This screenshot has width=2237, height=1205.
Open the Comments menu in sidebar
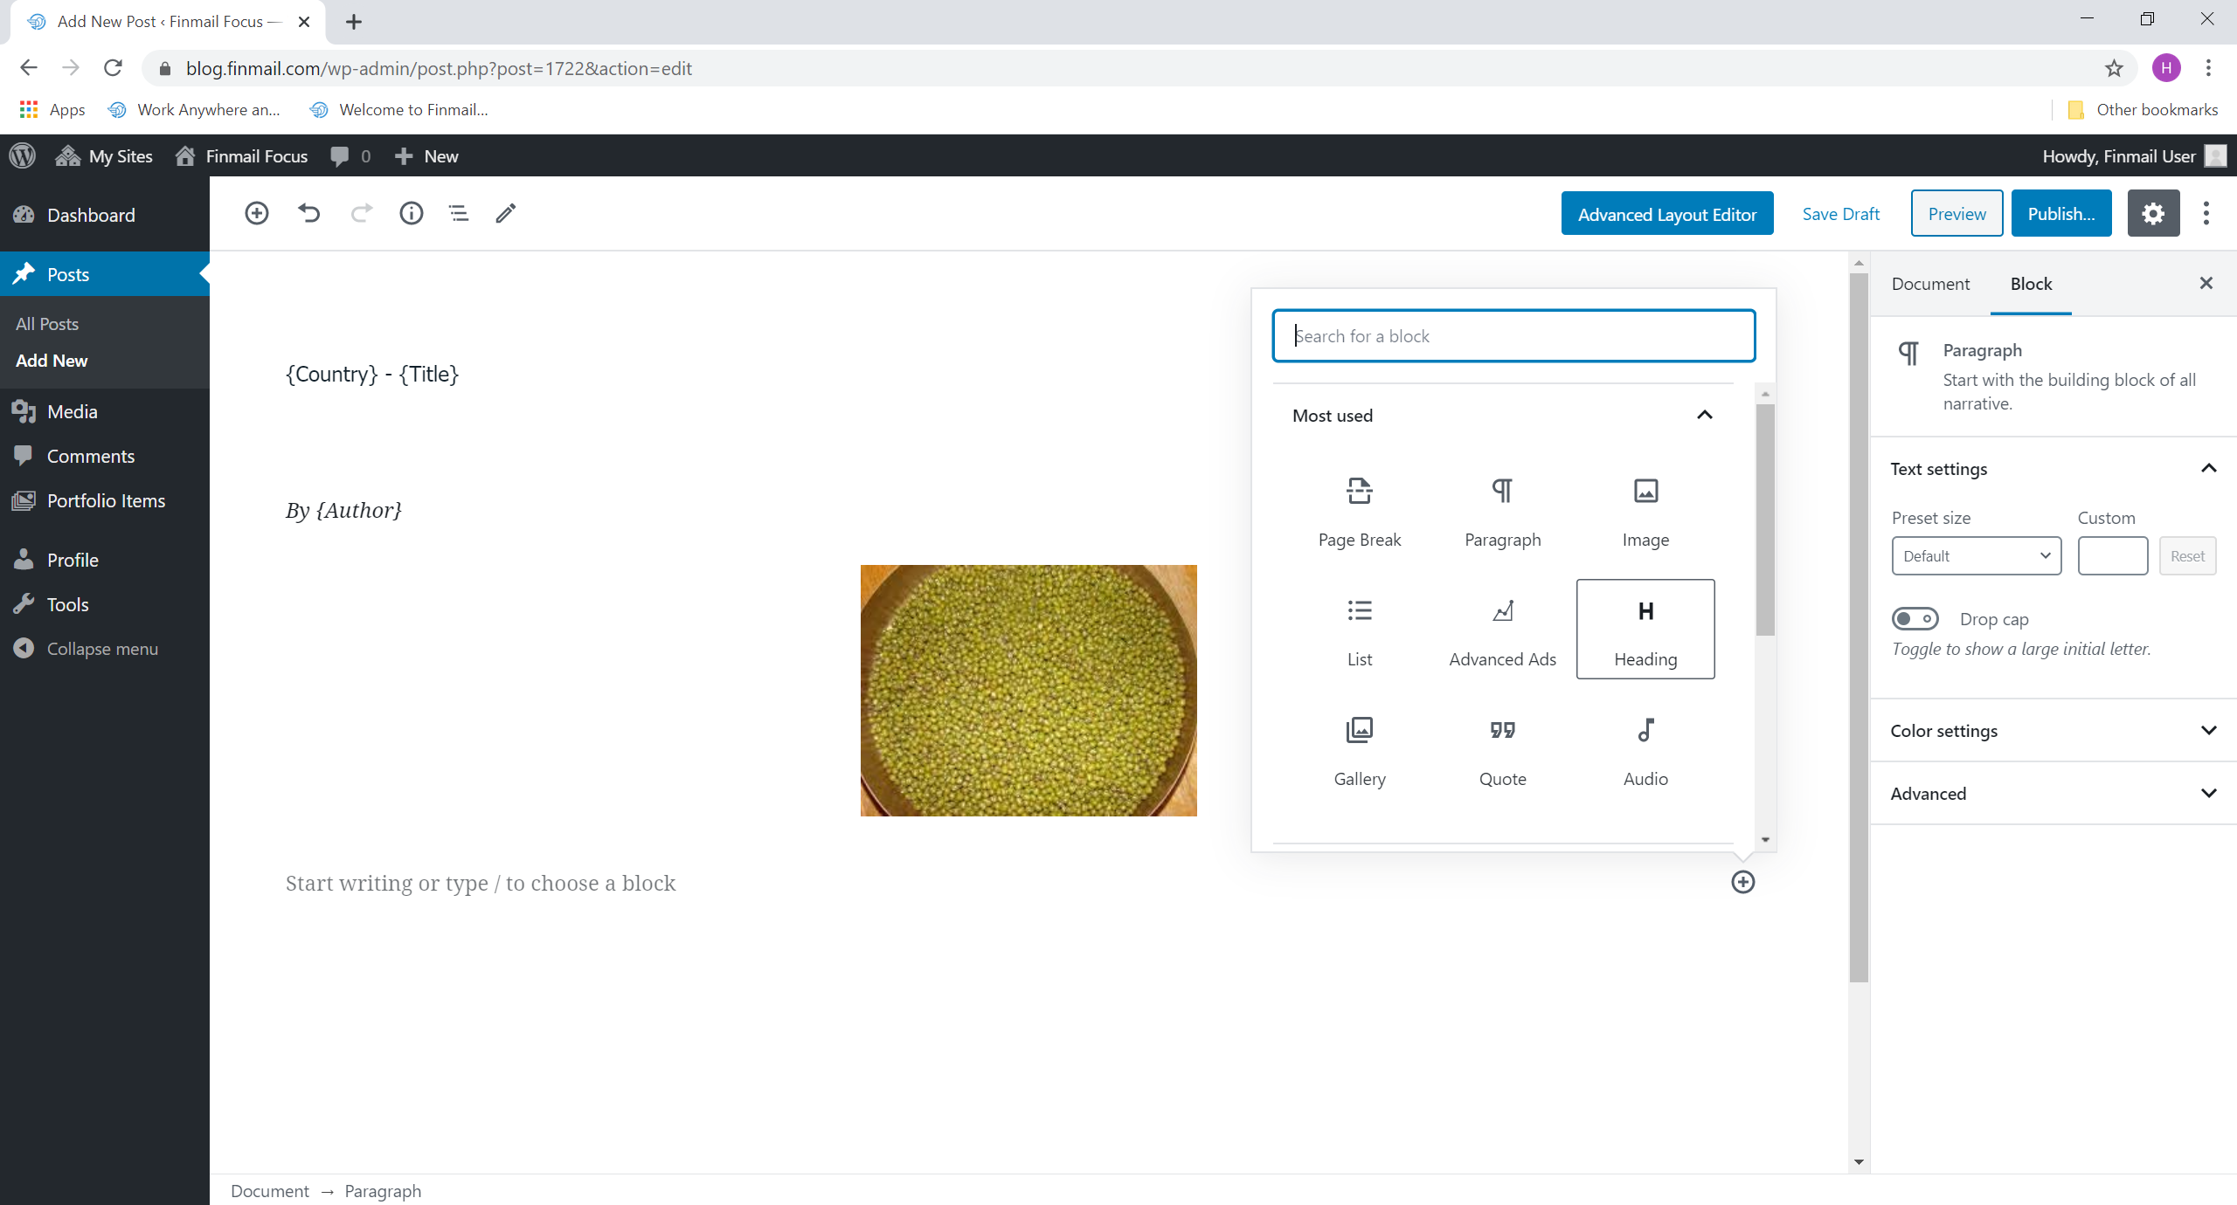105,456
